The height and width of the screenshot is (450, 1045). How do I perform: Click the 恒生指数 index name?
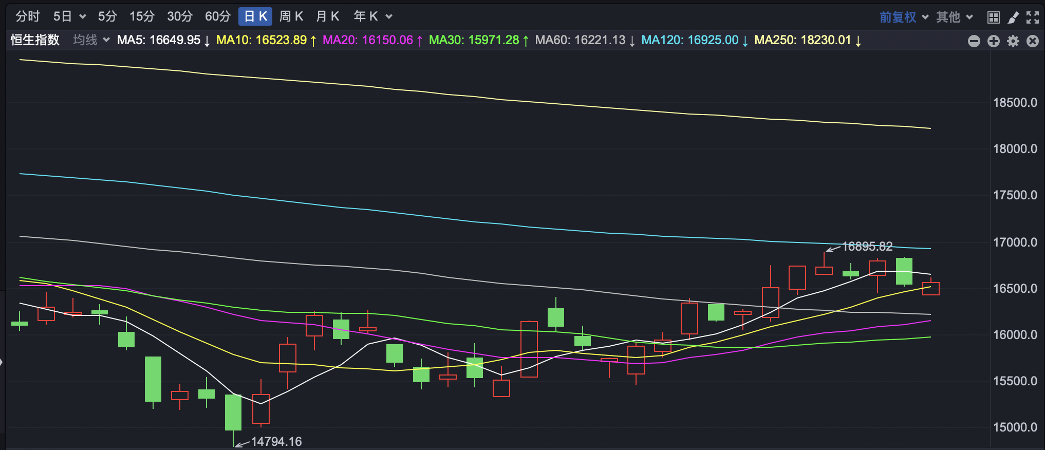tap(35, 40)
